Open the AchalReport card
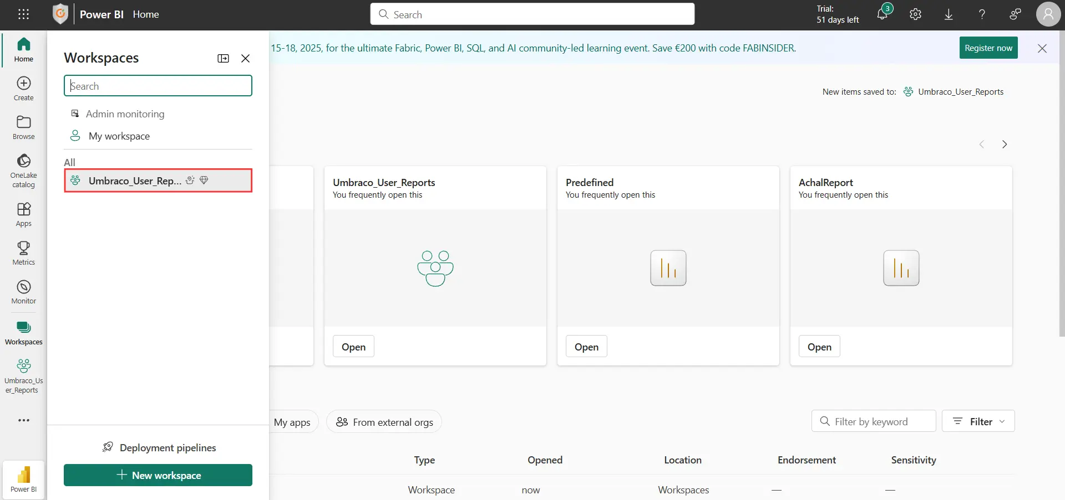1065x500 pixels. [819, 347]
